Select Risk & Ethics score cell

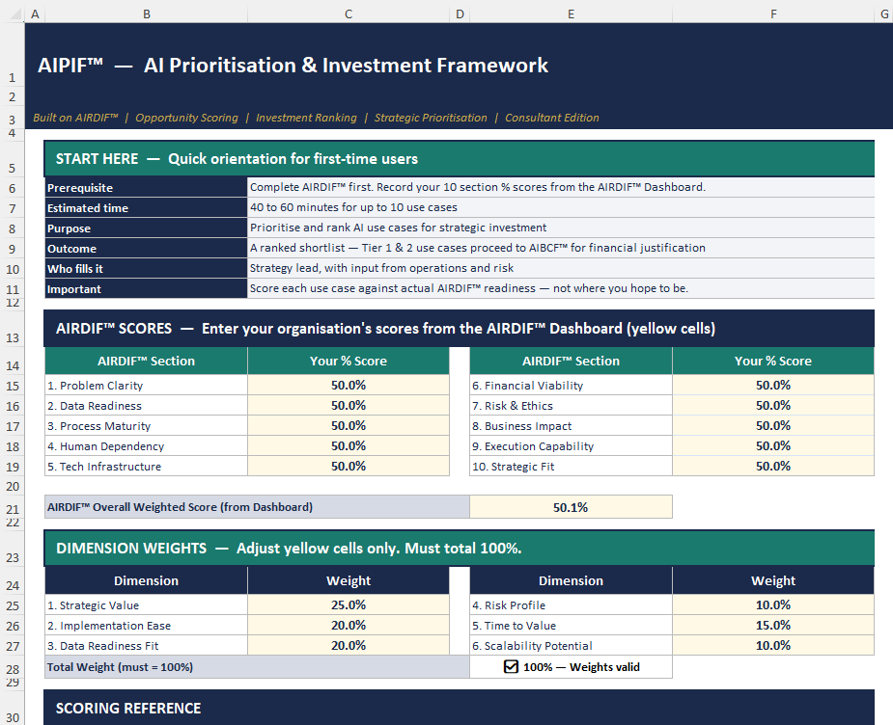click(x=773, y=406)
